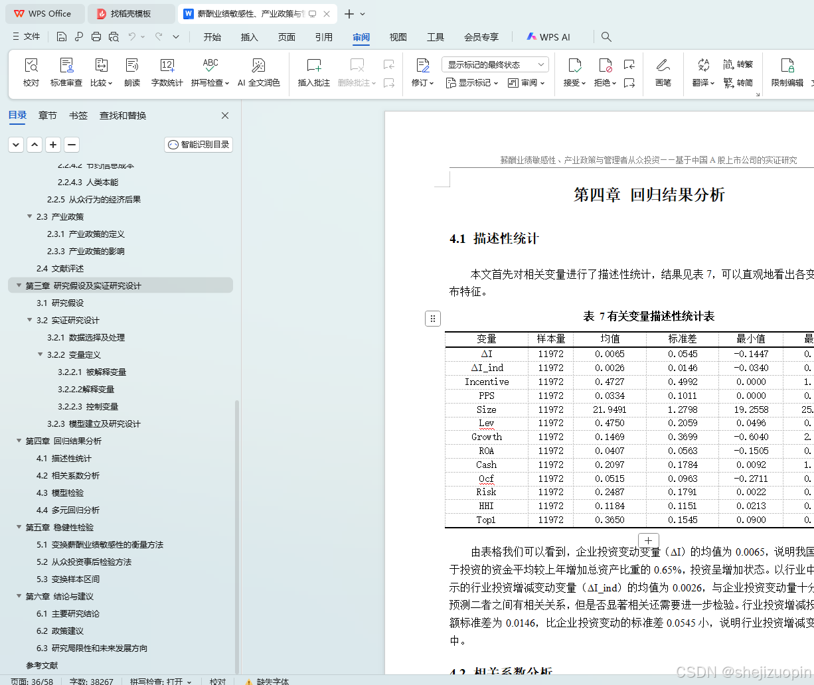Switch to the 找稻壳模板 window tab

131,13
